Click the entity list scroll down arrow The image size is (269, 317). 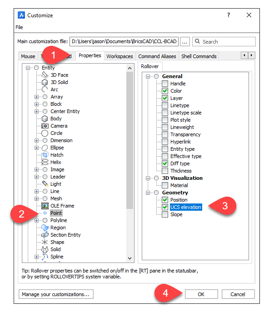click(130, 258)
